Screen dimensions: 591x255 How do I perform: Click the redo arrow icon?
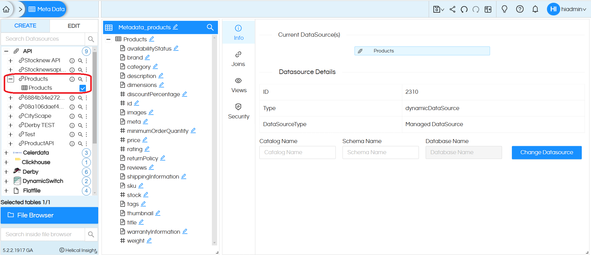(476, 9)
